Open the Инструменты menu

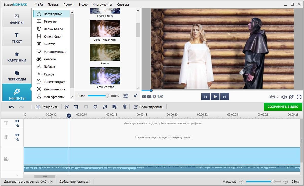102,4
